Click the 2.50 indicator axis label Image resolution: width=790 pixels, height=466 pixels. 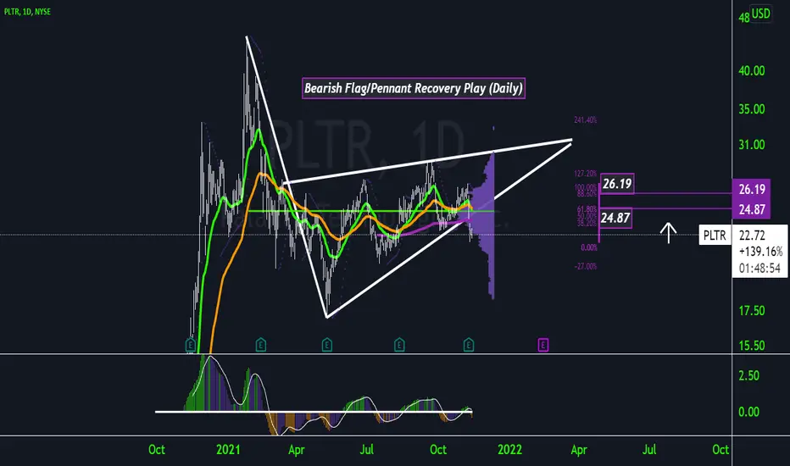[x=748, y=376]
